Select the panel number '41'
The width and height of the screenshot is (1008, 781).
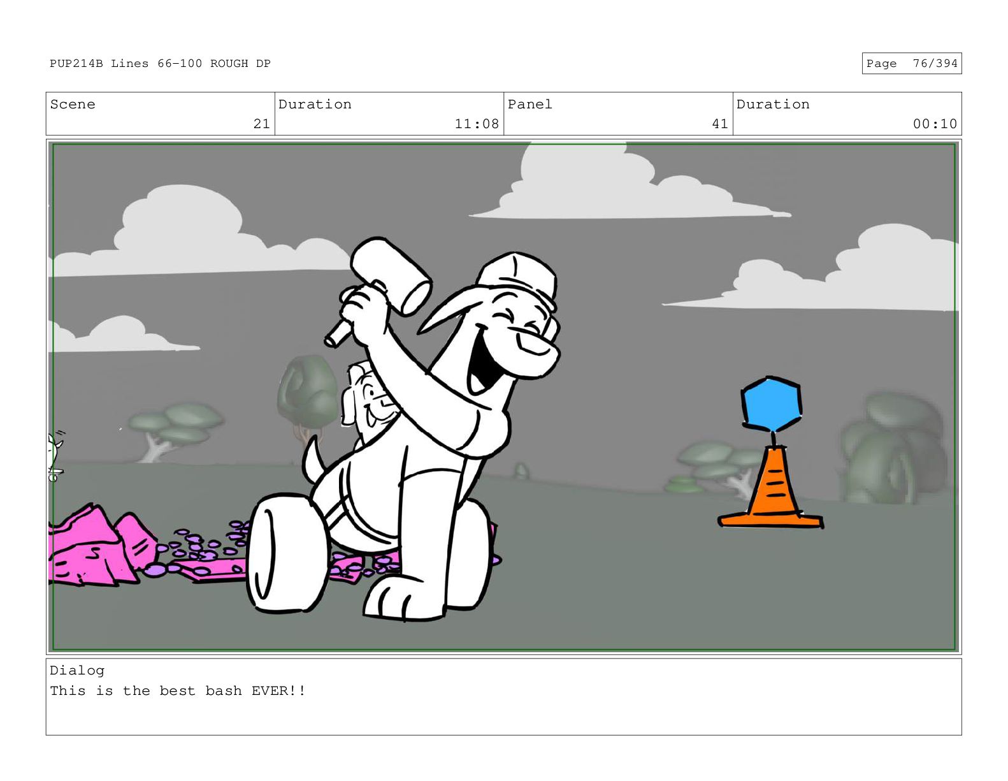(719, 124)
